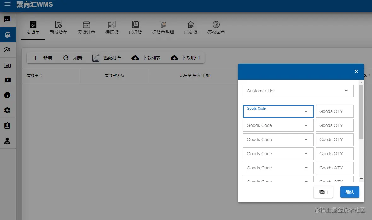372x220 pixels.
Task: Click the dialog scrollbar down arrow
Action: click(361, 179)
